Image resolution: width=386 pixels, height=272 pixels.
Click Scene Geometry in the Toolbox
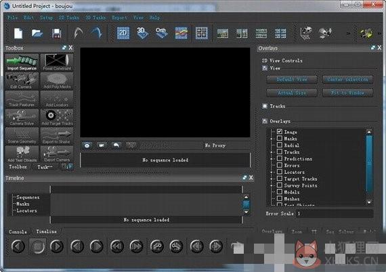coord(22,135)
